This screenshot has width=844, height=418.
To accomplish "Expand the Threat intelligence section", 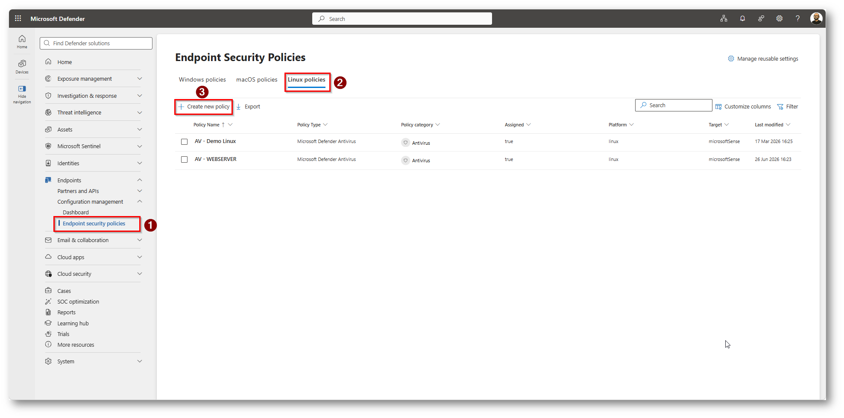I will coord(140,112).
